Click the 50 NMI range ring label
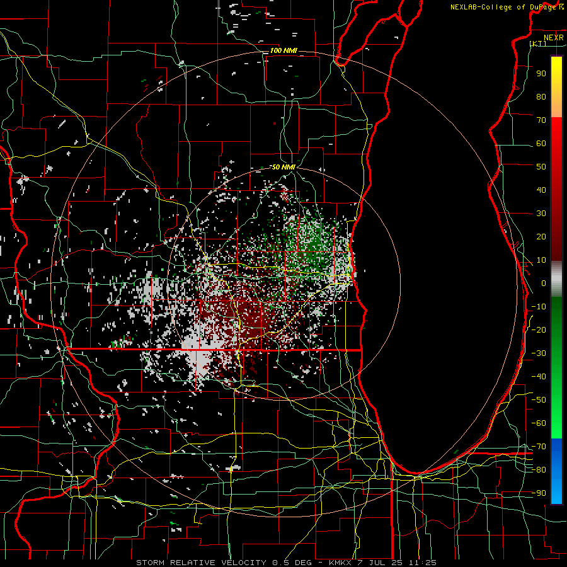This screenshot has width=567, height=567. [284, 167]
